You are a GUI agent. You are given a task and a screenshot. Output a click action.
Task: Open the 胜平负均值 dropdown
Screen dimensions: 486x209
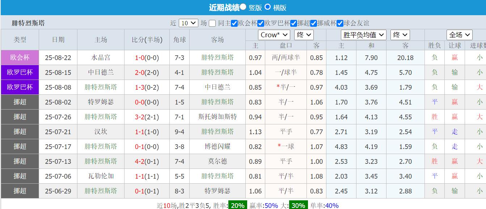tap(364, 35)
